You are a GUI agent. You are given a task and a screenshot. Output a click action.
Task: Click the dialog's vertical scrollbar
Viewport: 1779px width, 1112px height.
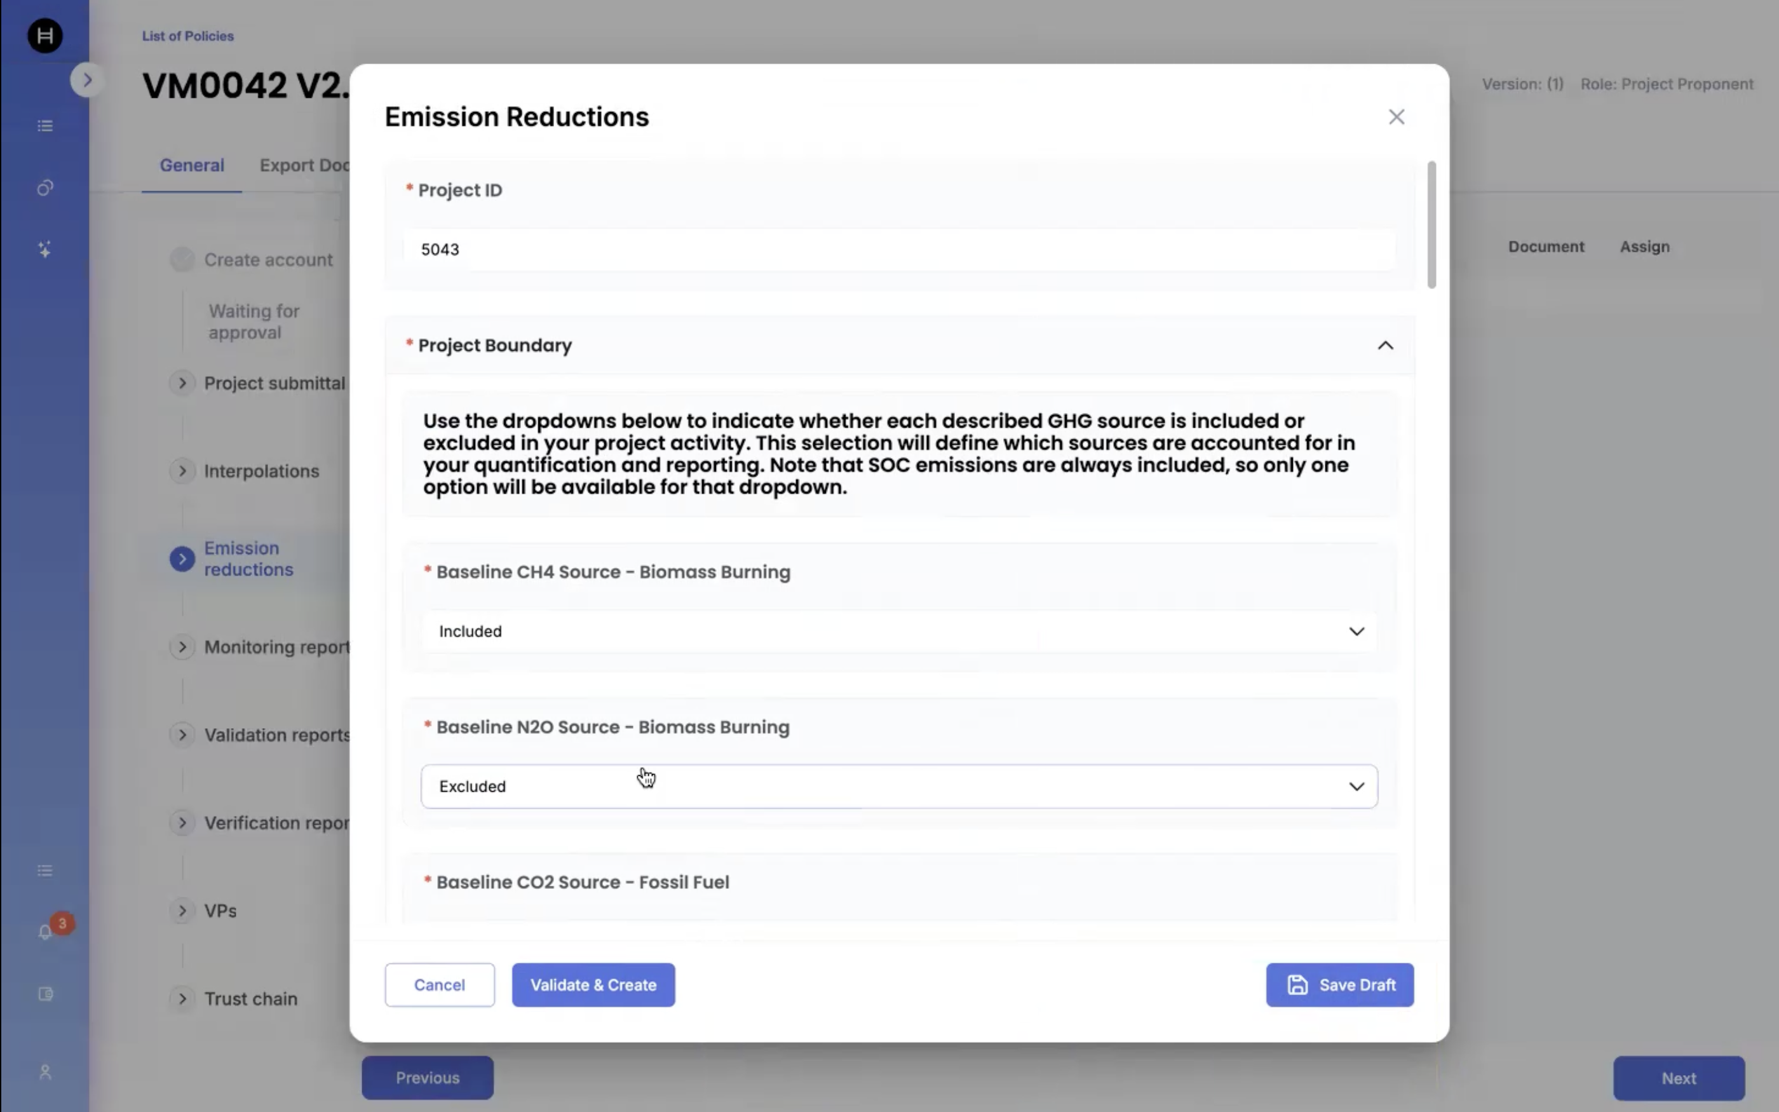pyautogui.click(x=1431, y=224)
